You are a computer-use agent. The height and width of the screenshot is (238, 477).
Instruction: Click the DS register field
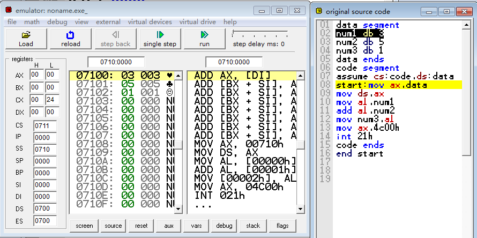(45, 209)
